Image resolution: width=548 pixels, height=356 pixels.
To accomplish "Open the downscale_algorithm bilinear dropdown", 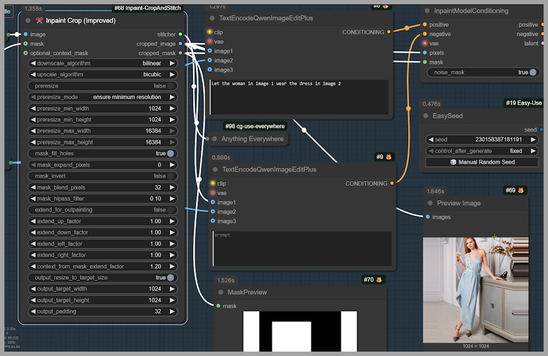I will 103,63.
